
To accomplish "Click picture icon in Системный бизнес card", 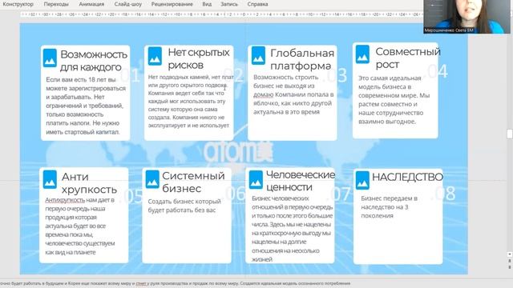I will [152, 179].
